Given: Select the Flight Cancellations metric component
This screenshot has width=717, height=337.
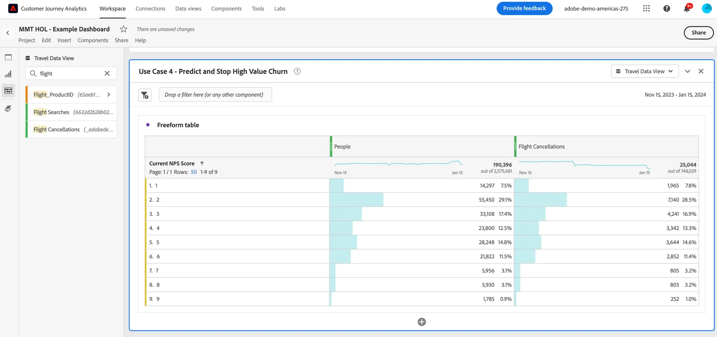Looking at the screenshot, I should click(x=71, y=130).
